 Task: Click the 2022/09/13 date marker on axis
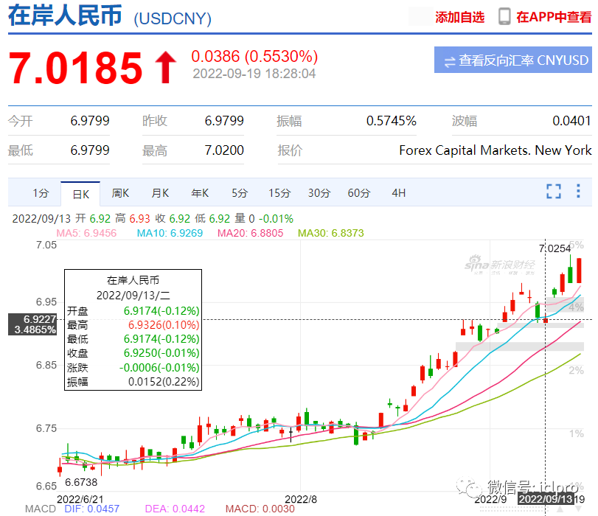[x=546, y=499]
